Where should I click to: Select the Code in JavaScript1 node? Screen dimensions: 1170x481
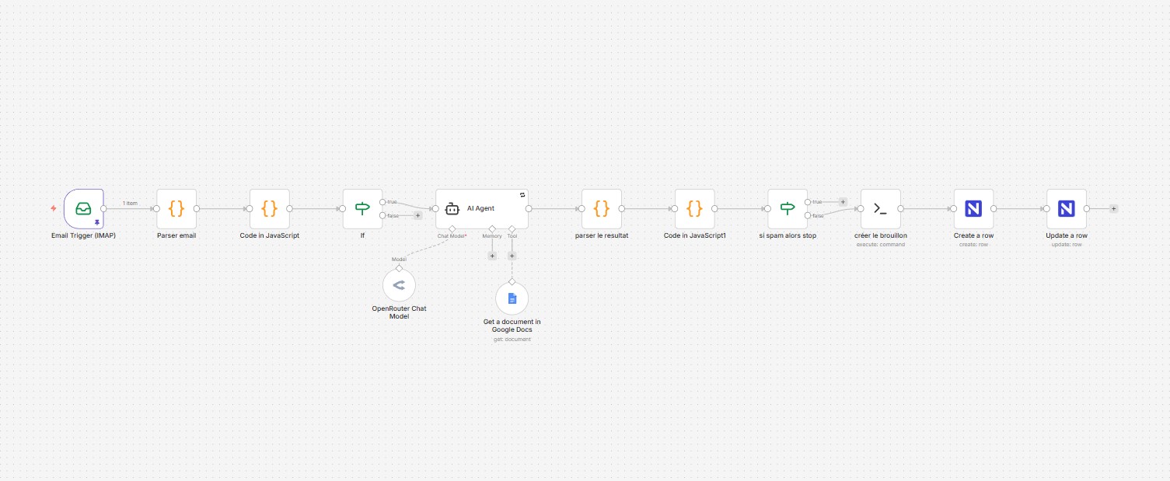click(x=694, y=208)
